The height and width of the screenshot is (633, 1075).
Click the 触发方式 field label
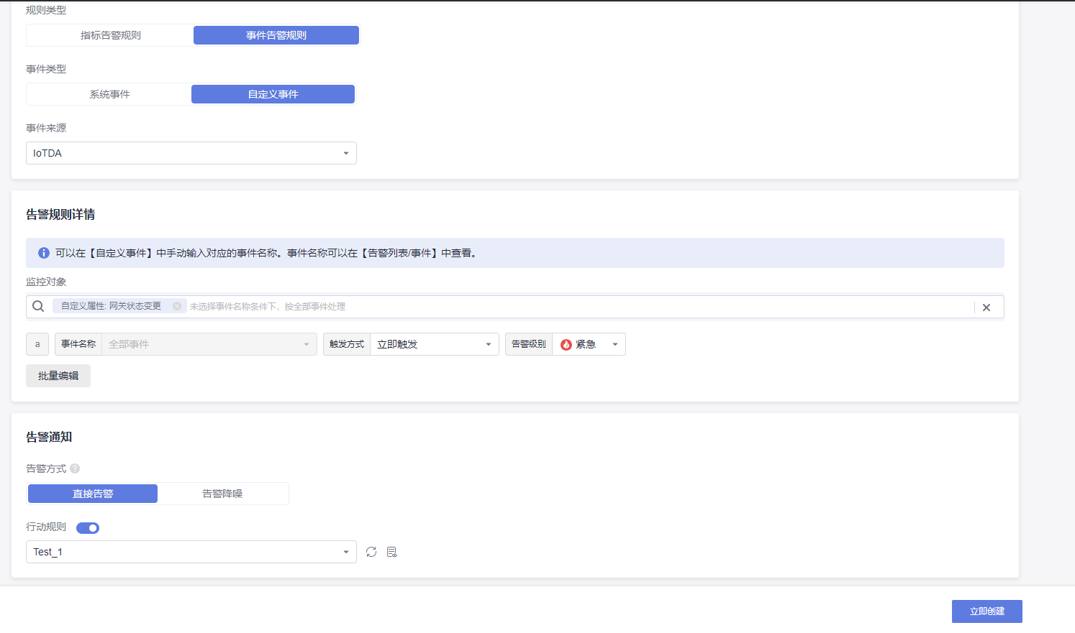tap(347, 344)
